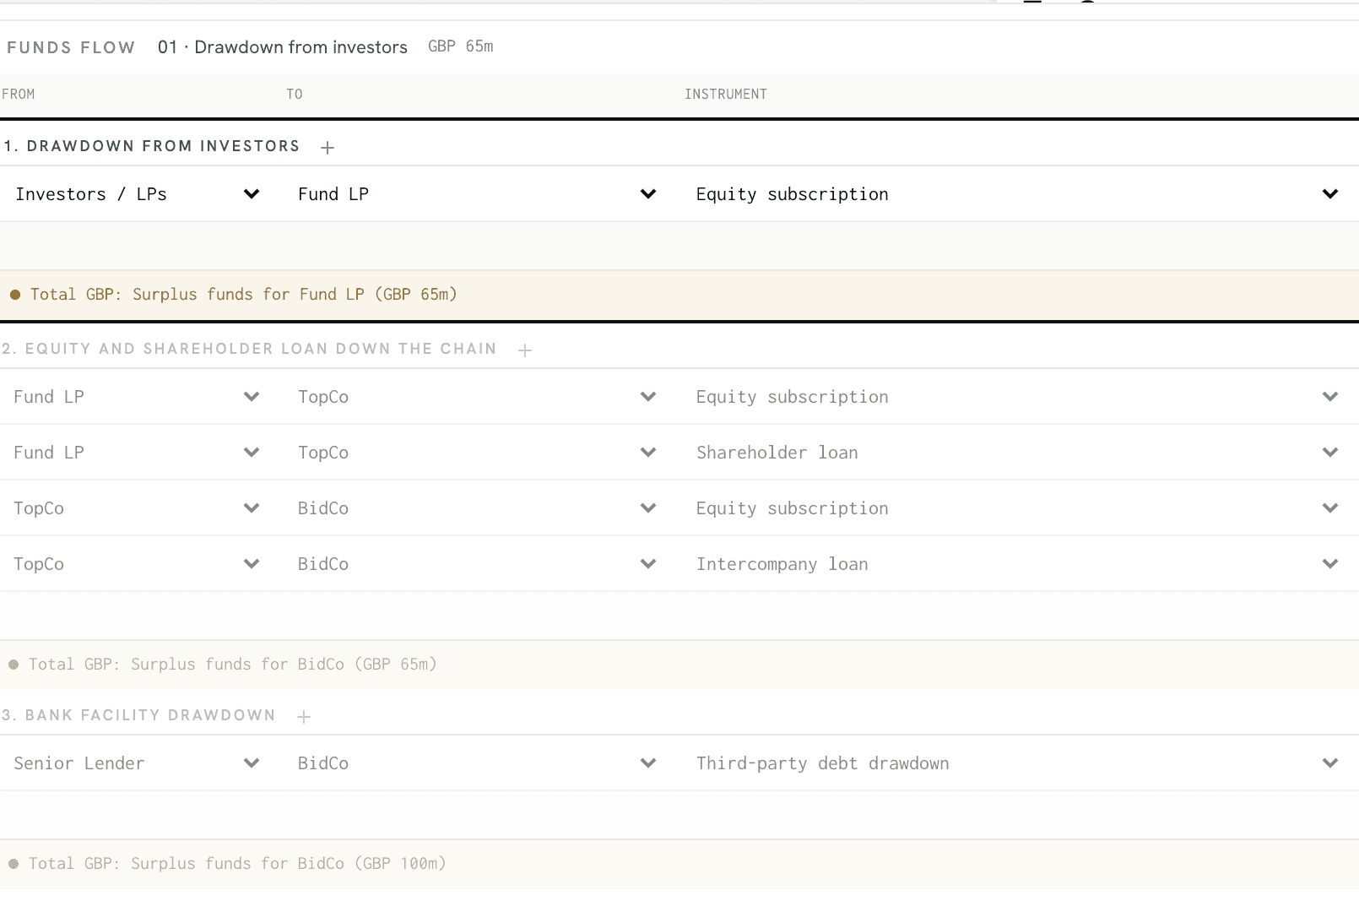This screenshot has width=1359, height=901.
Task: Open Equity subscription instrument dropdown in Investors / LPs row
Action: coord(1016,194)
